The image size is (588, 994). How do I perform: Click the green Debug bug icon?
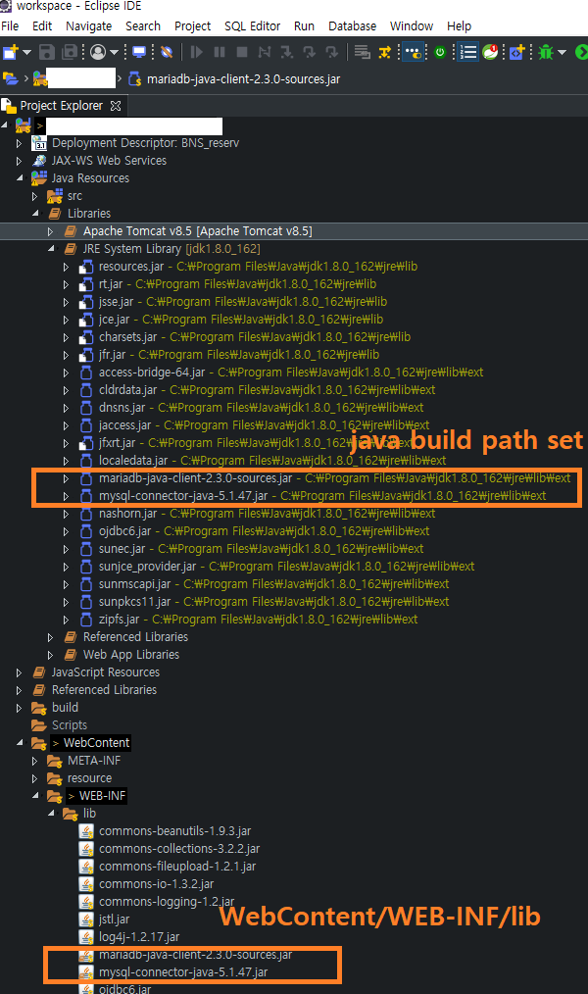tap(546, 51)
